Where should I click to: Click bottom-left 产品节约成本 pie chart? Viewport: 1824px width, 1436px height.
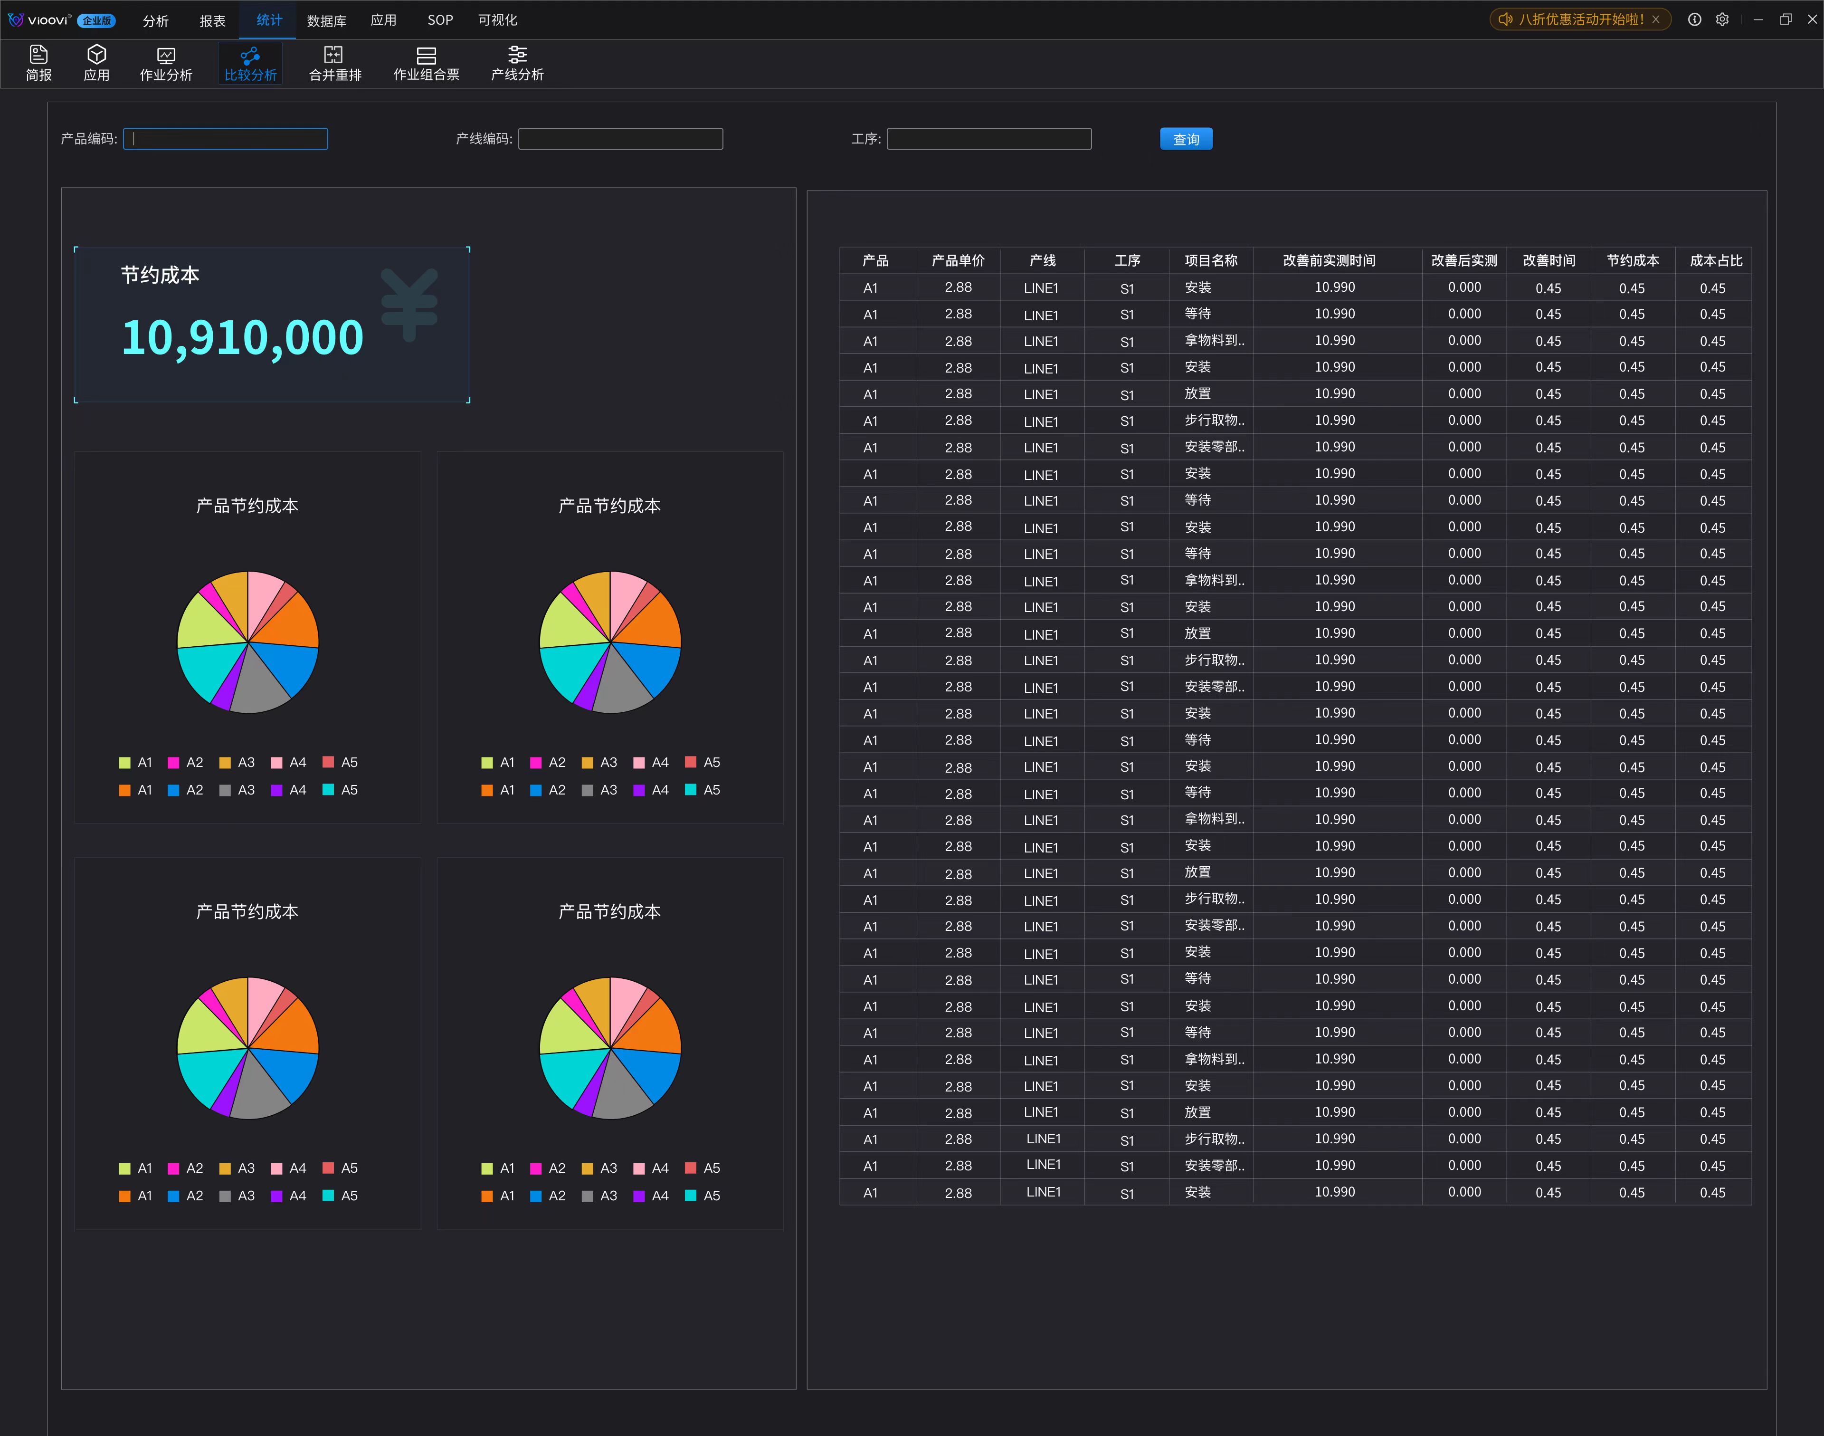coord(248,1048)
